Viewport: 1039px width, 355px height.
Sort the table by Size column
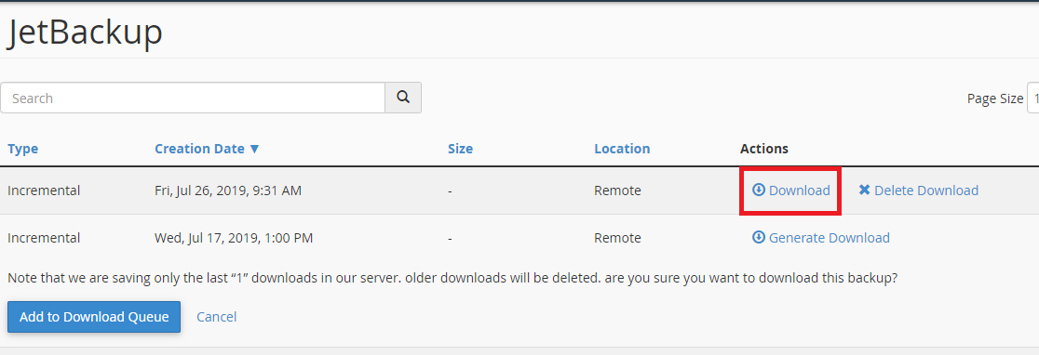point(460,149)
